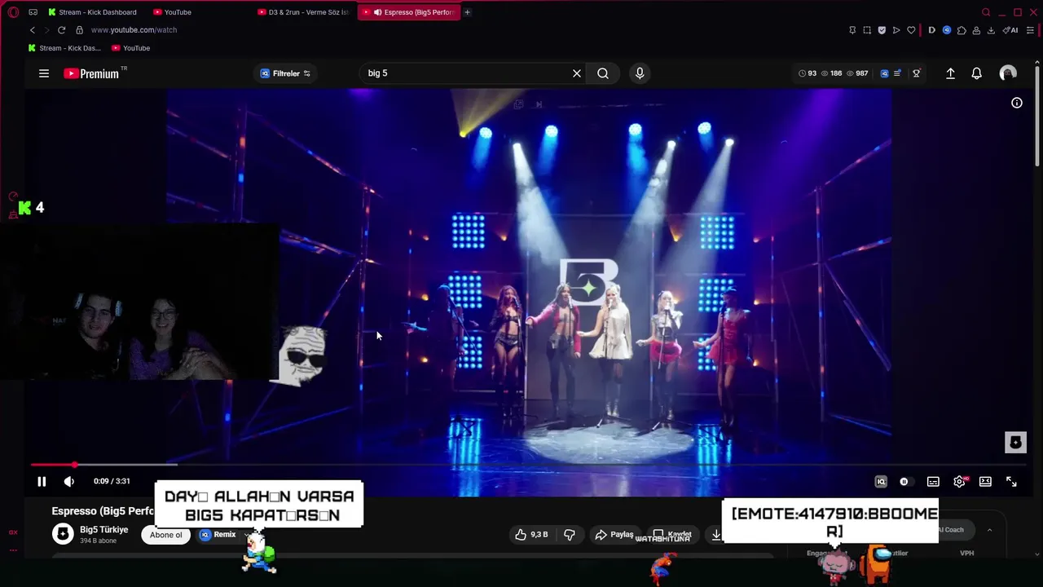Go back with the browser back arrow

tap(33, 30)
